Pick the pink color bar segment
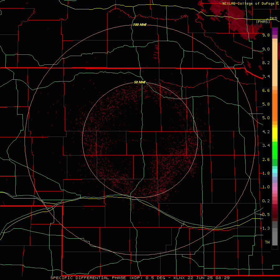The height and width of the screenshot is (280, 280). (x=275, y=189)
